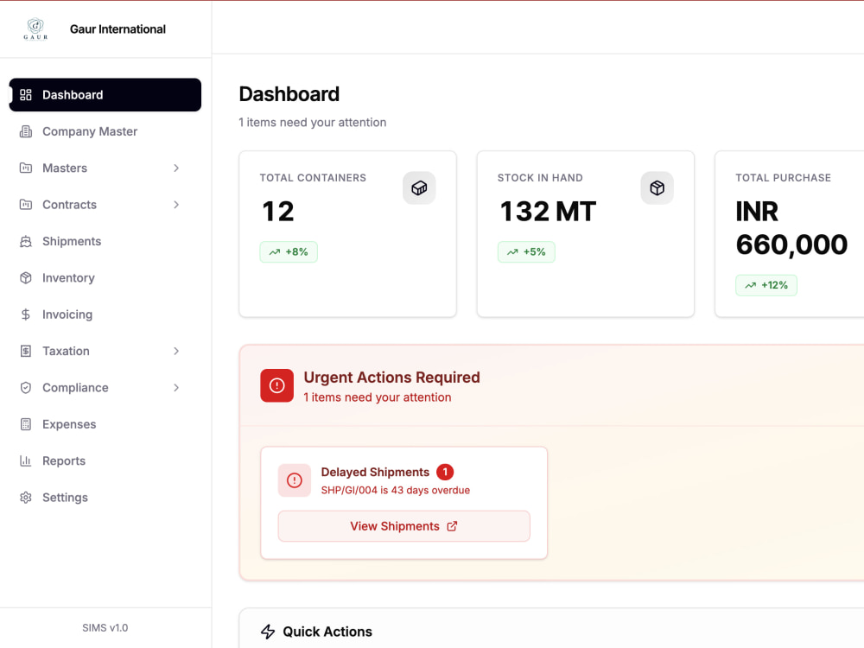Click the Delayed Shipments warning icon
864x648 pixels.
pyautogui.click(x=295, y=480)
